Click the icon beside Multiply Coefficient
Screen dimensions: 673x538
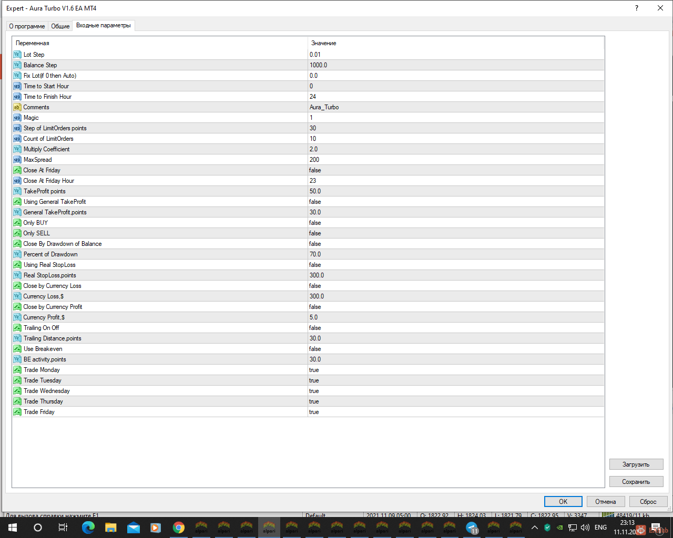pyautogui.click(x=17, y=149)
